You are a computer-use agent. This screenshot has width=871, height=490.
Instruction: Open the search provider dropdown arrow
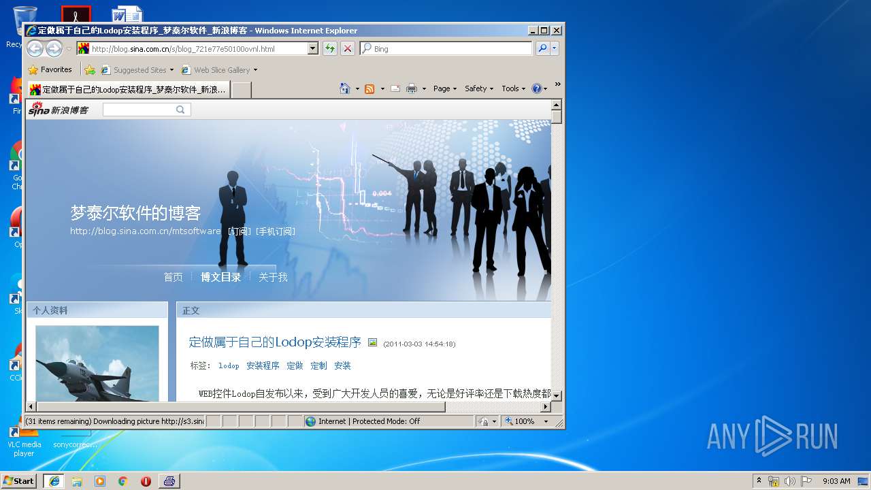click(x=555, y=48)
